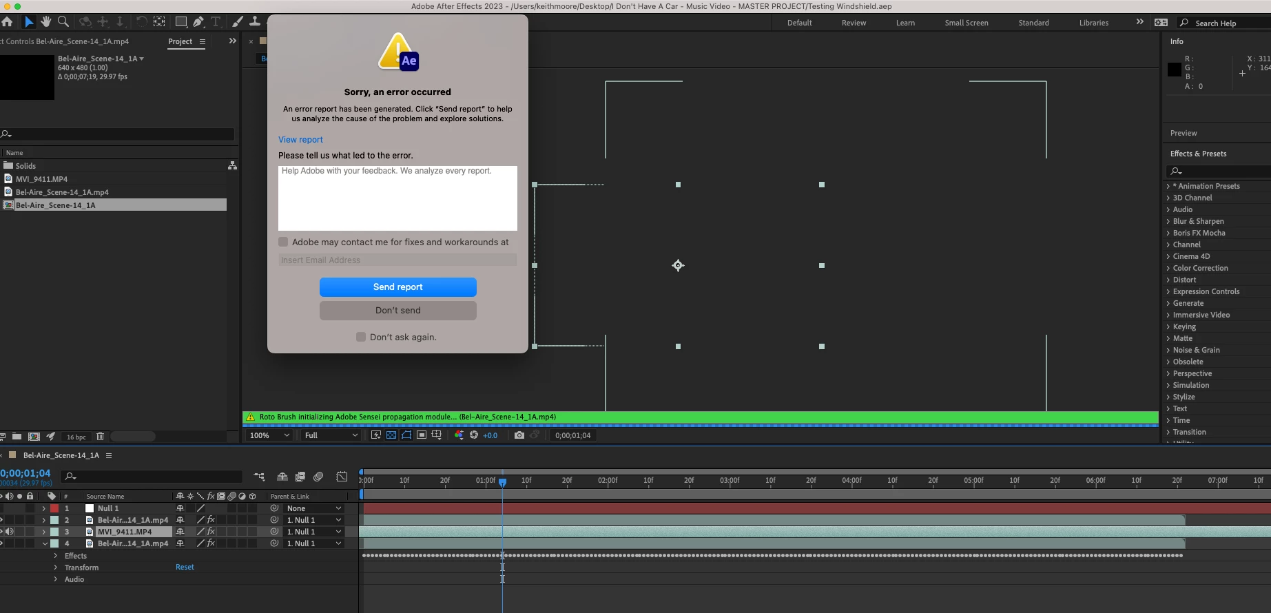Click the Home icon in the toolbar
The height and width of the screenshot is (613, 1271).
pos(7,22)
